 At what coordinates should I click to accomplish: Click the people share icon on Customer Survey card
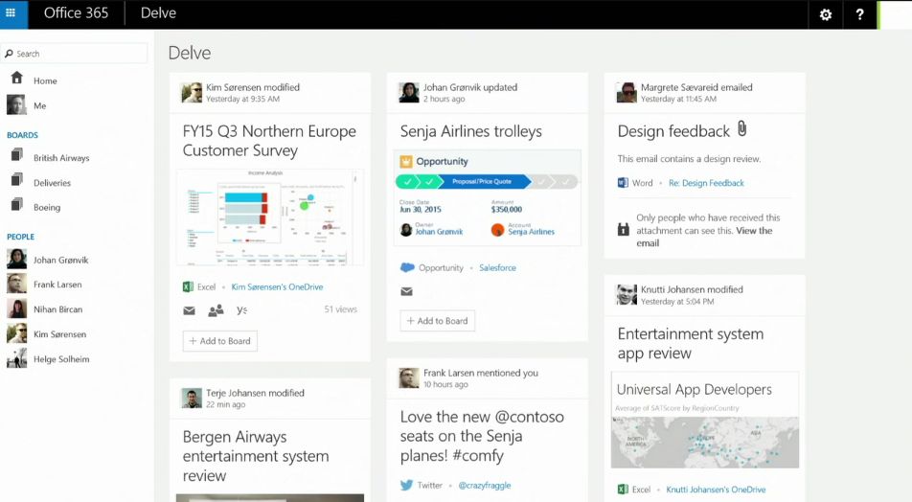tap(216, 310)
